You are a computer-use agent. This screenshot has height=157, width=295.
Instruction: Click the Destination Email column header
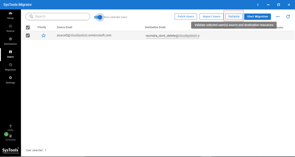155,27
